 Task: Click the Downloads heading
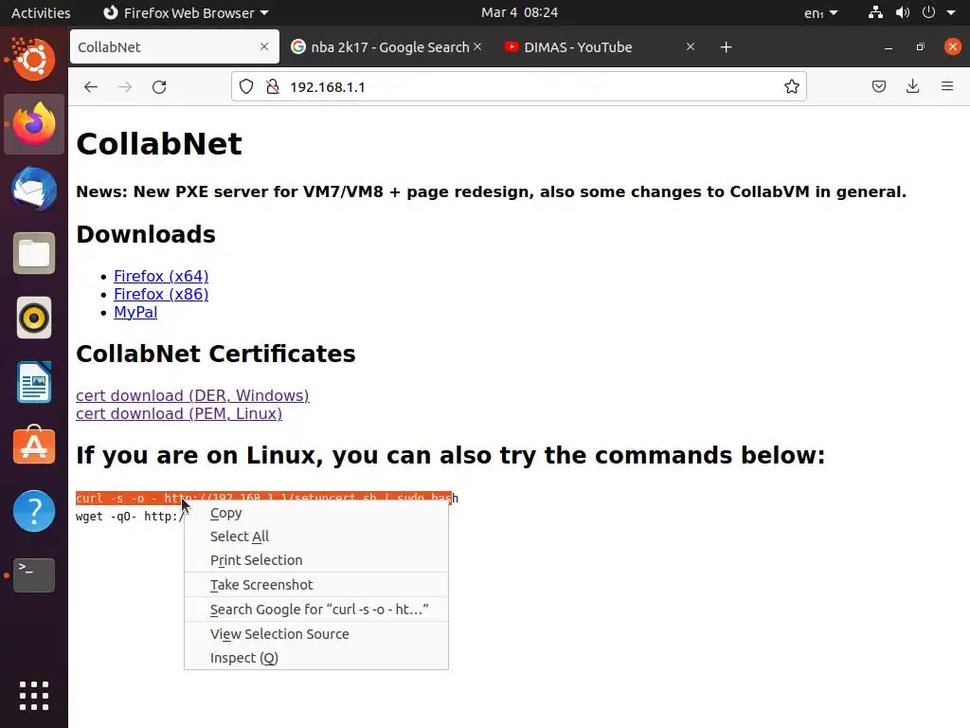pos(146,235)
